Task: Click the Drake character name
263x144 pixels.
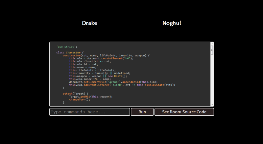Action: pos(89,23)
